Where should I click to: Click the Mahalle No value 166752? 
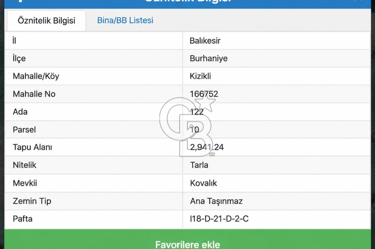click(204, 94)
